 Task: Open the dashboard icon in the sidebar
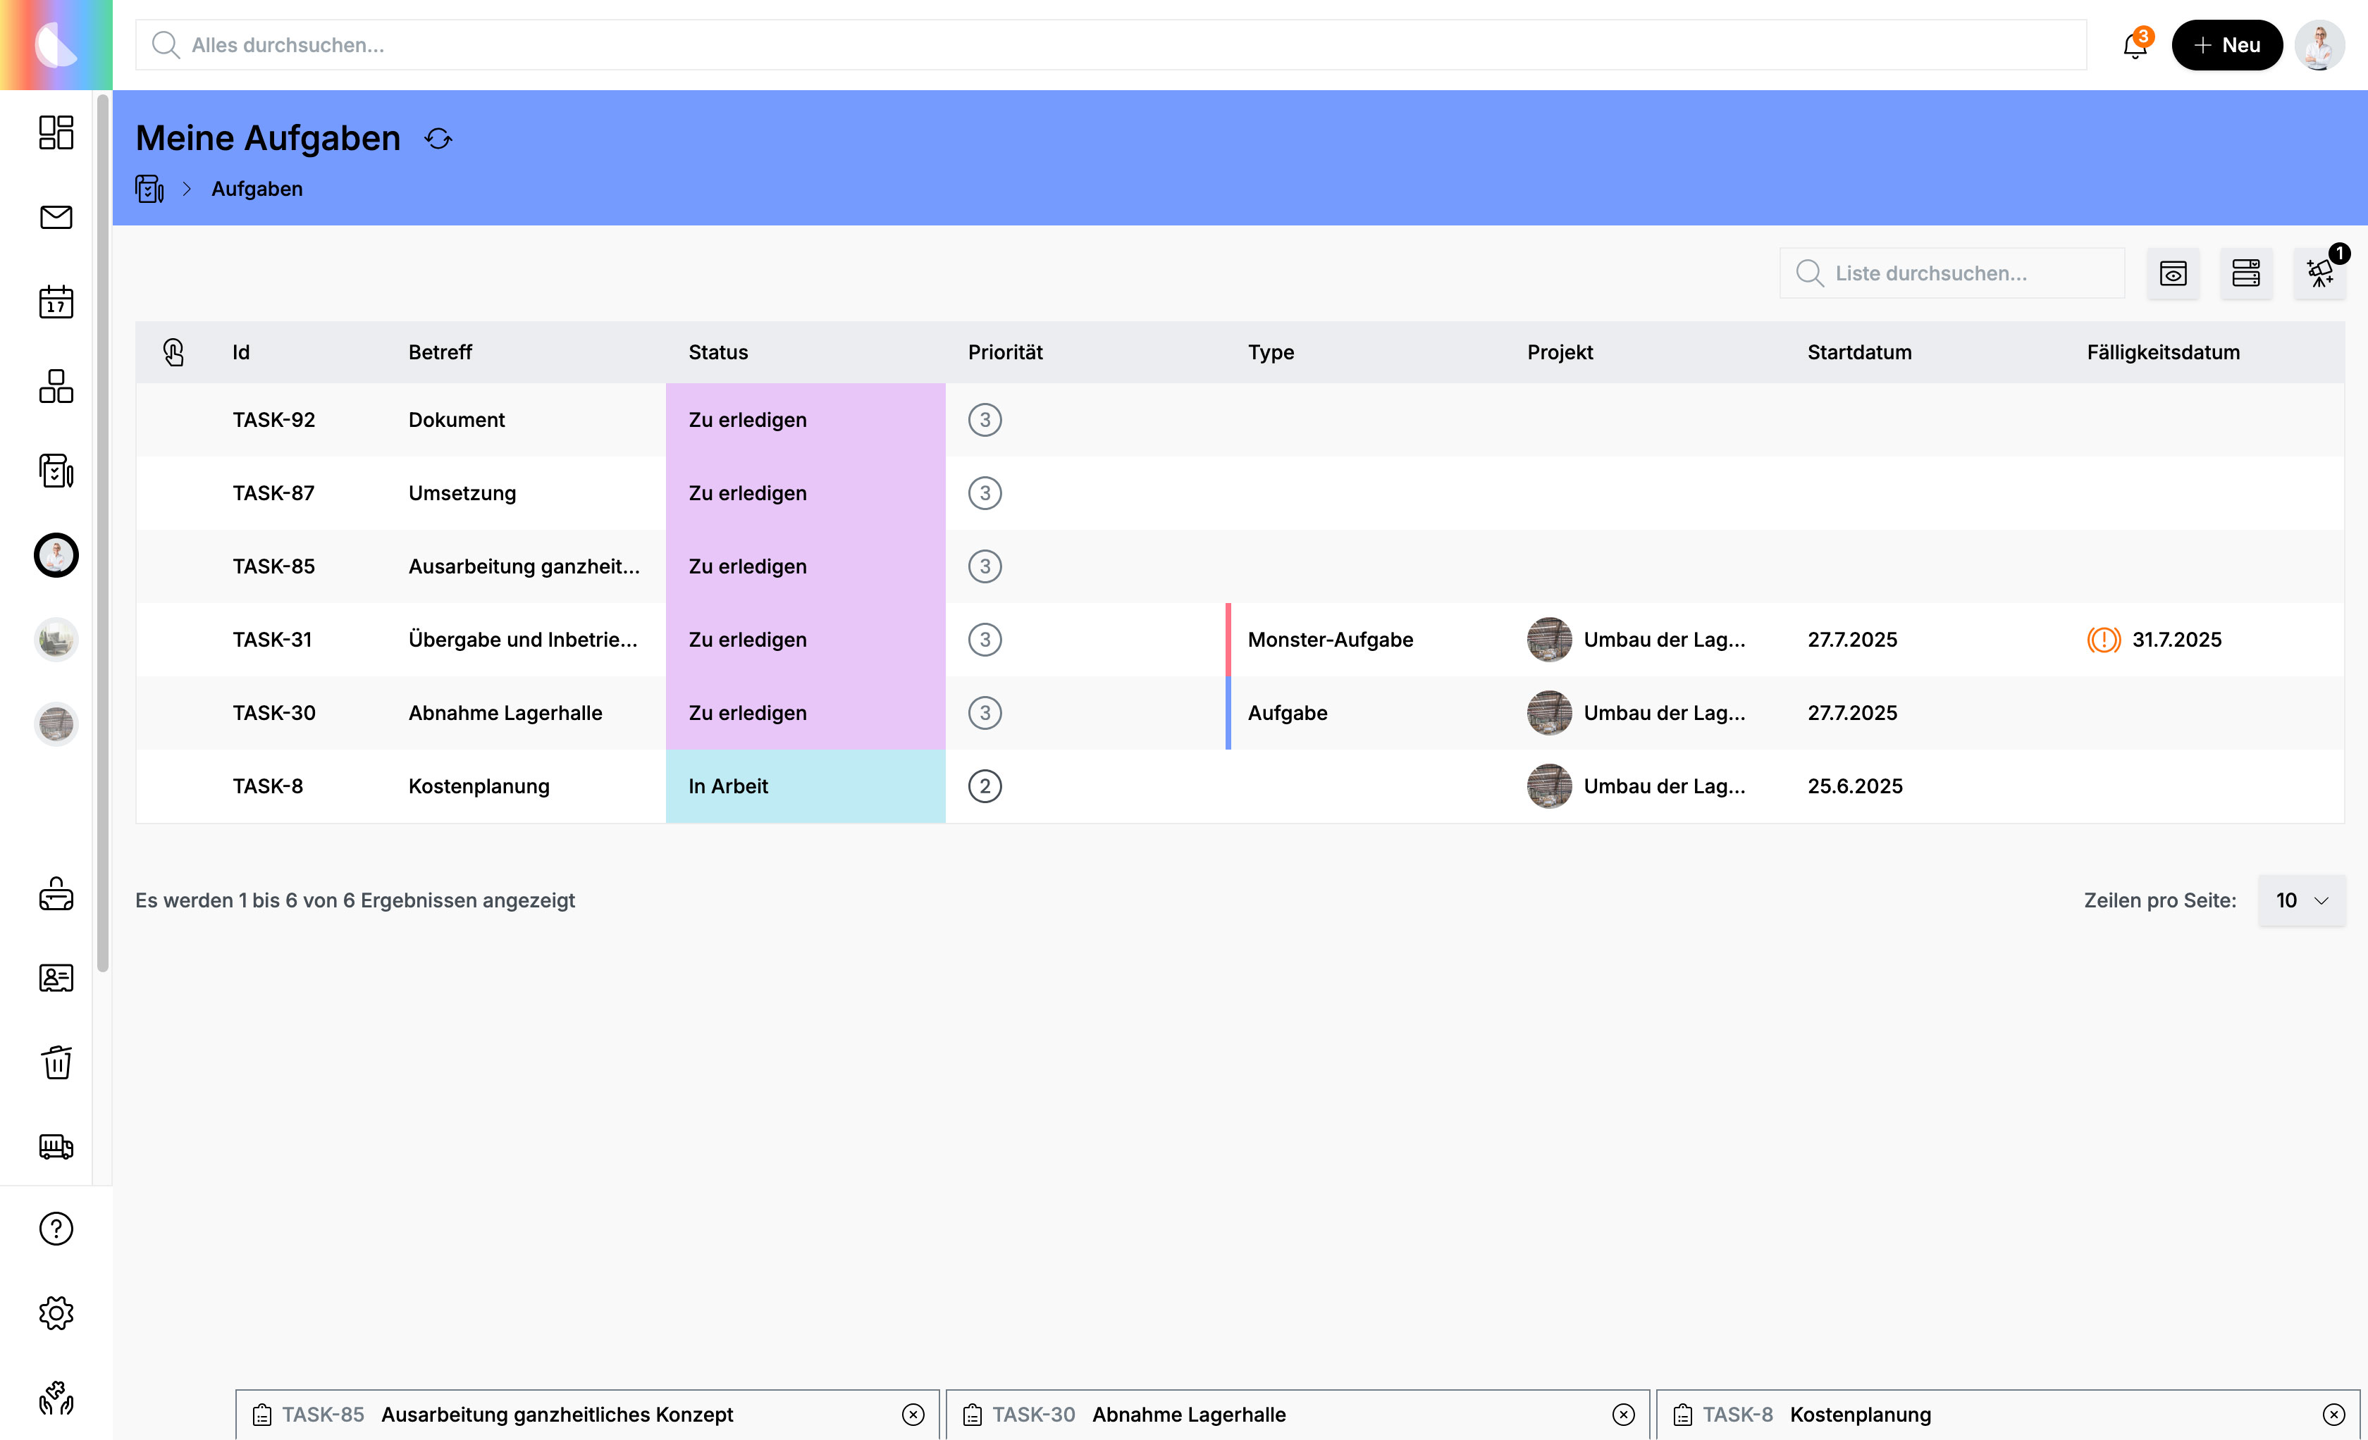[x=56, y=132]
